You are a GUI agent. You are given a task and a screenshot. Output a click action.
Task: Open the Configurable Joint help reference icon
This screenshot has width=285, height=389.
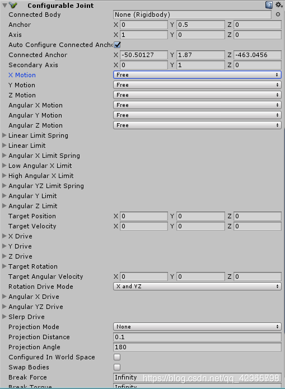(x=269, y=5)
